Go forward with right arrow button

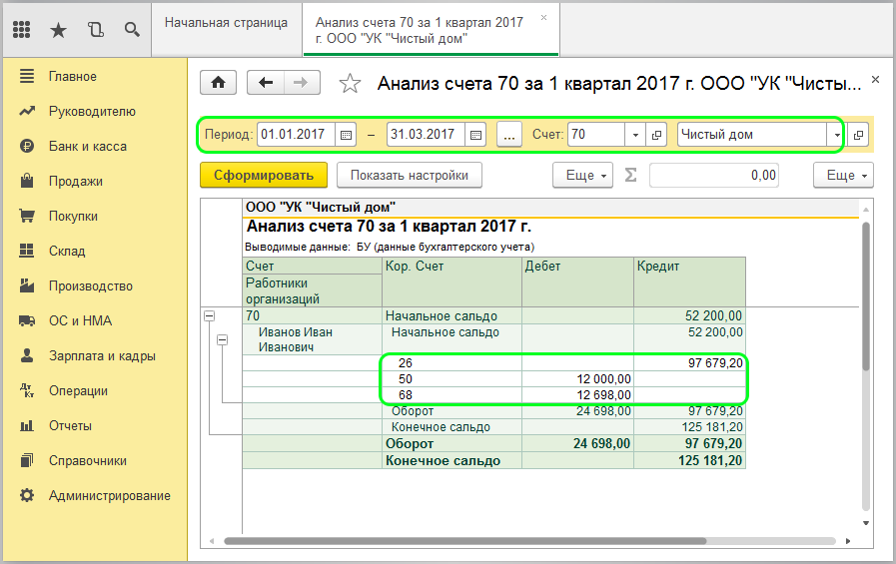click(301, 83)
